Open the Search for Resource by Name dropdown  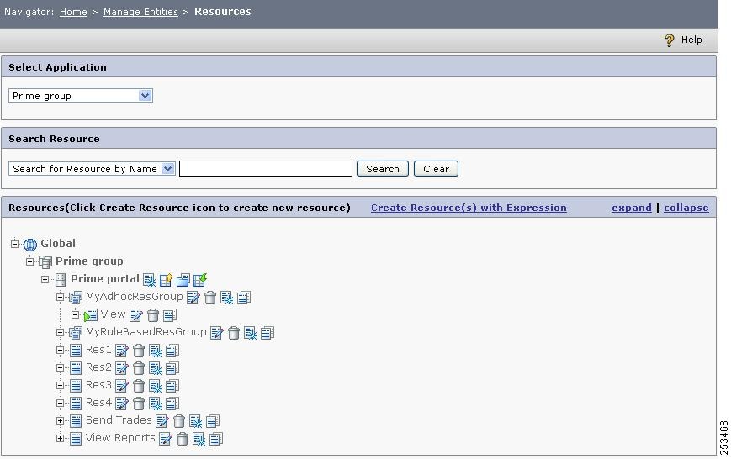click(x=92, y=169)
